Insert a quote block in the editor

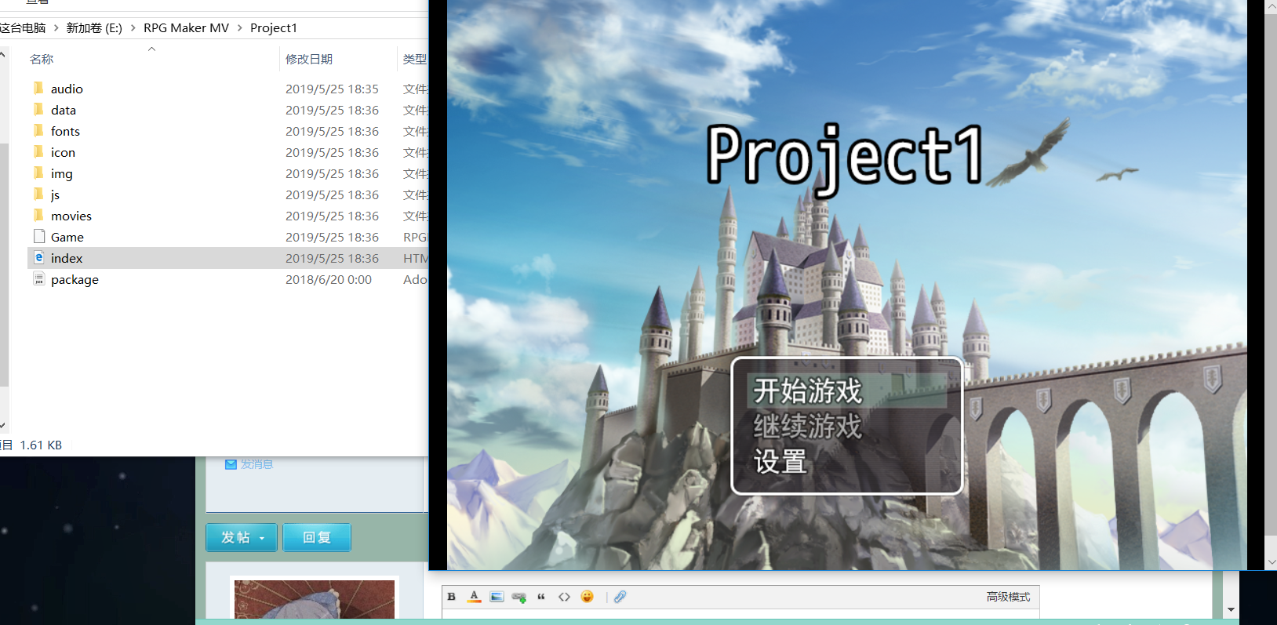541,597
